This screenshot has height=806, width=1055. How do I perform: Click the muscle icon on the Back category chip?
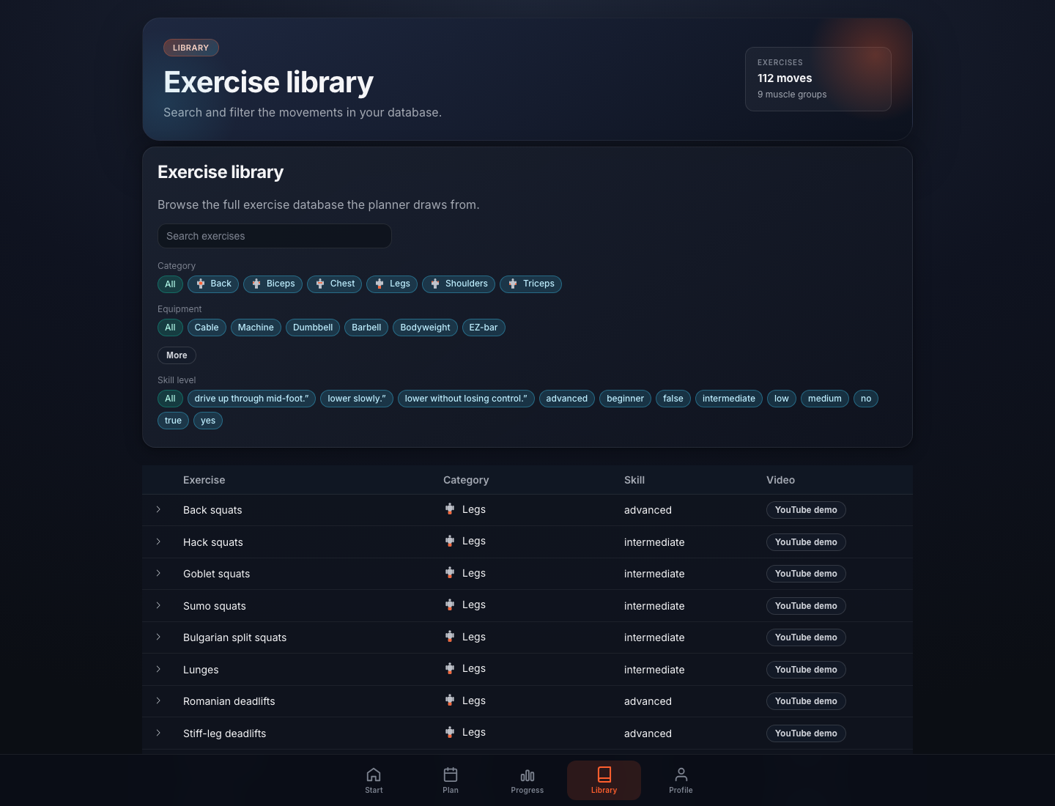coord(200,284)
